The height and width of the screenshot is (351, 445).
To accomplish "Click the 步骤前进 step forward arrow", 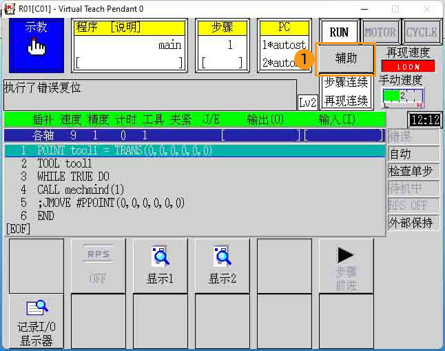I will [346, 265].
